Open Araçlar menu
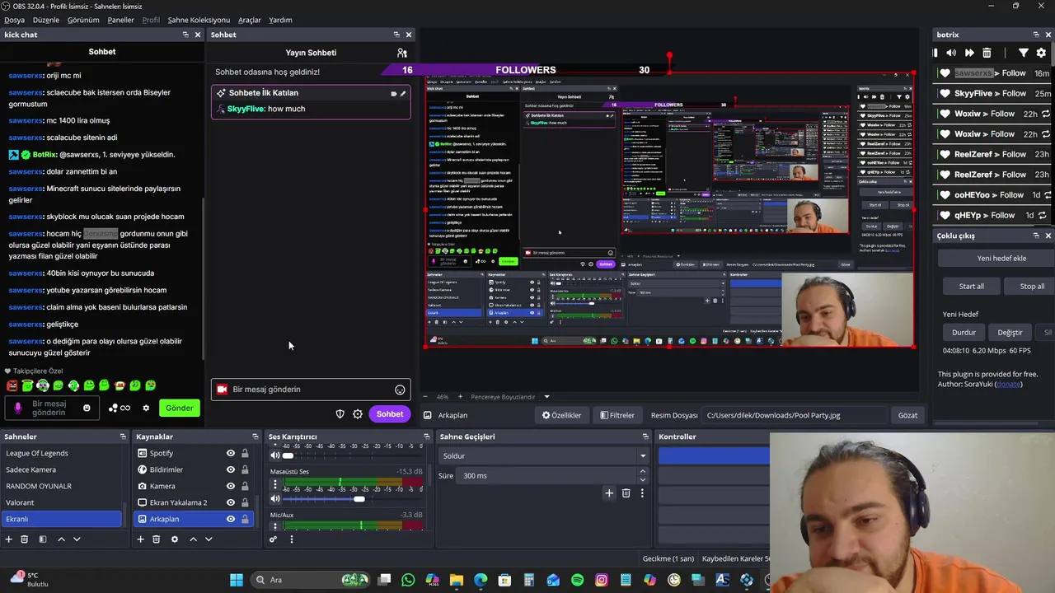 pos(250,20)
